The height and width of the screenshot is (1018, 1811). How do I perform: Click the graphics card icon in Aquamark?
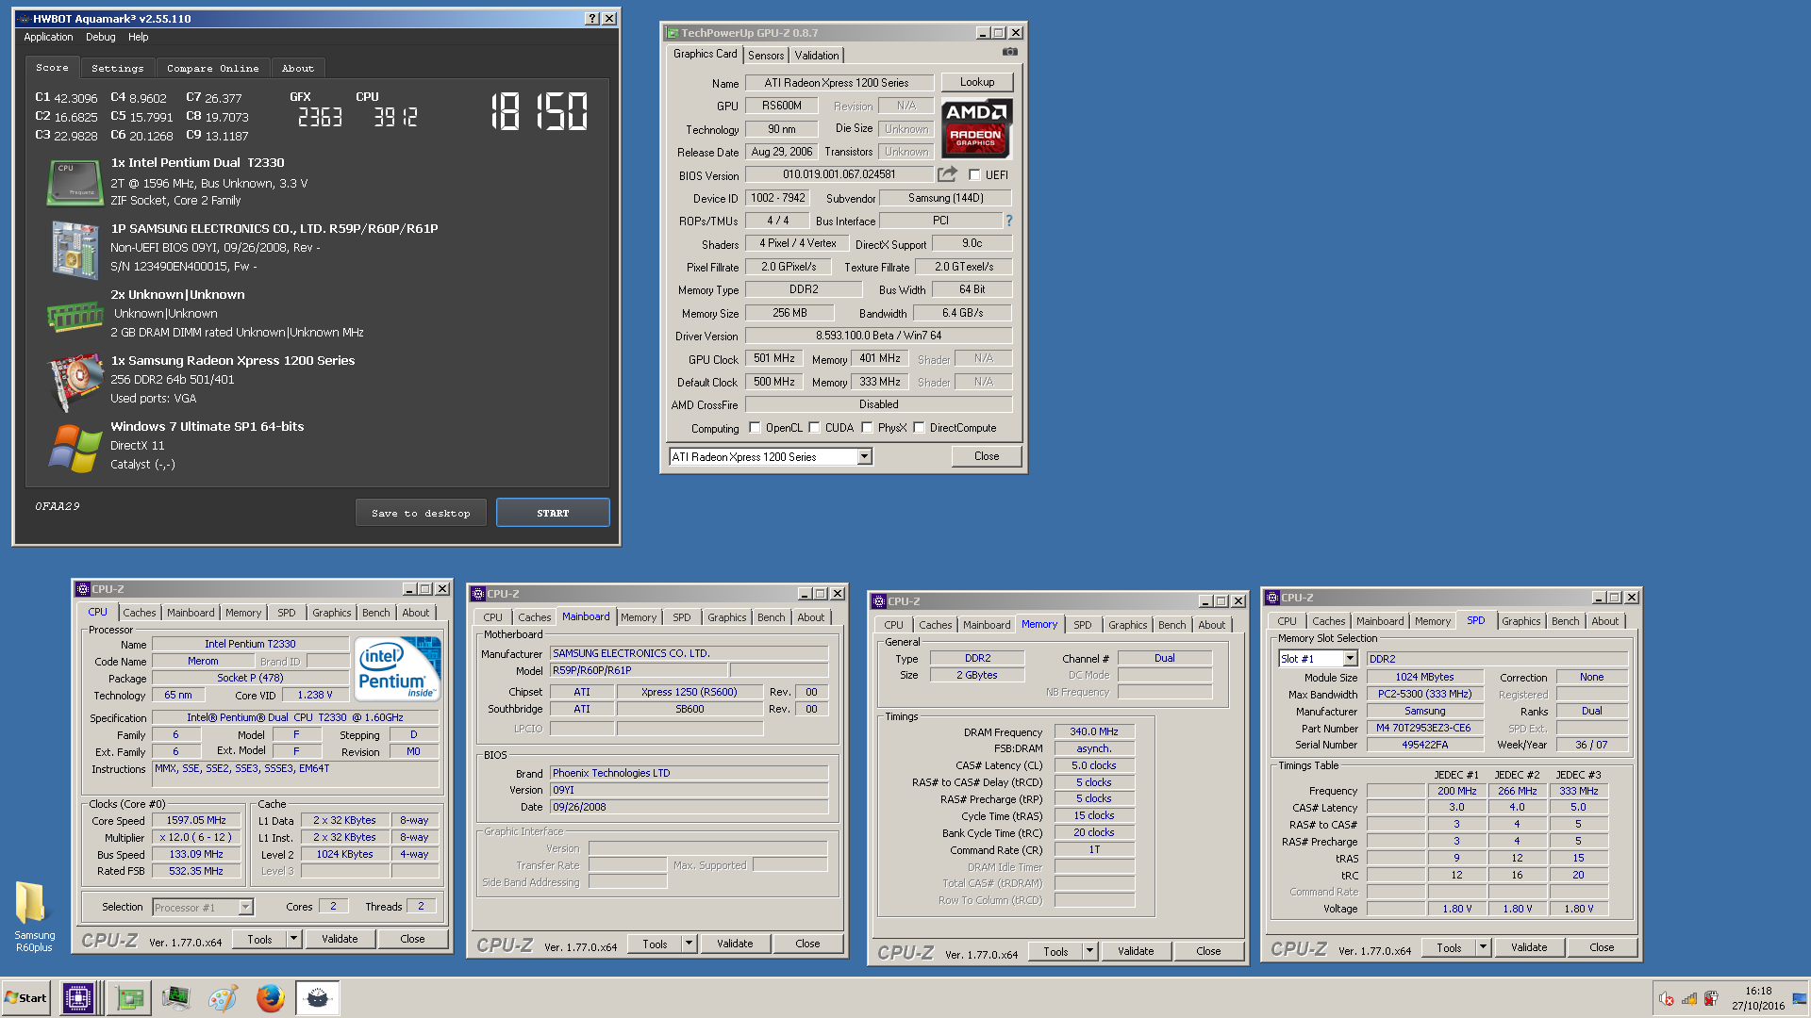tap(75, 382)
